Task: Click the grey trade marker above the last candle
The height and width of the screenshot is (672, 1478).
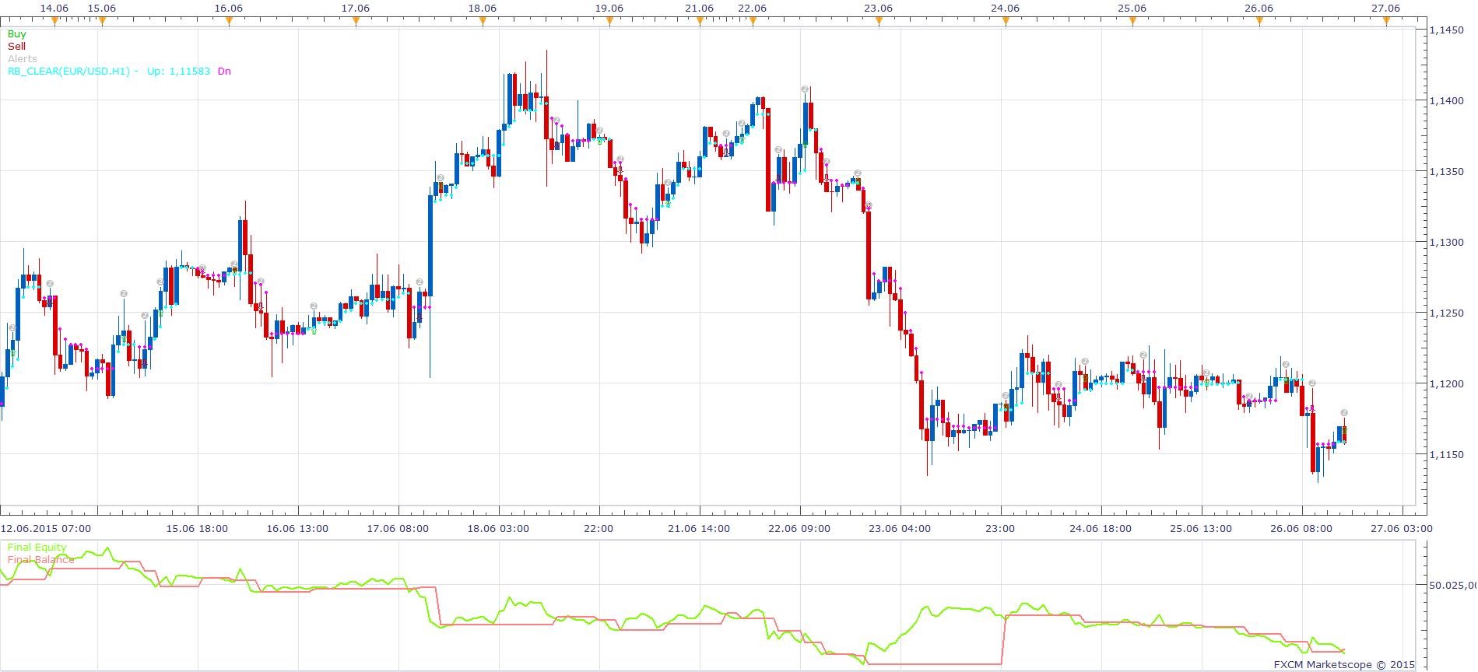Action: point(1344,413)
